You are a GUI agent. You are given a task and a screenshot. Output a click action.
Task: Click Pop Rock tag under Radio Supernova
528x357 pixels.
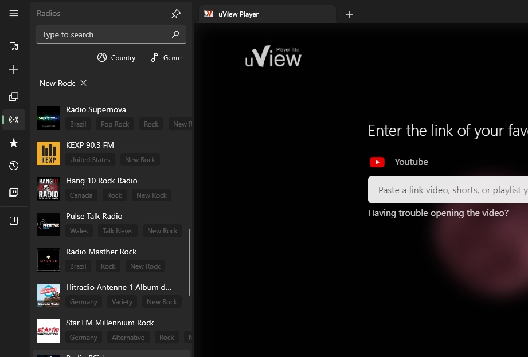(115, 124)
